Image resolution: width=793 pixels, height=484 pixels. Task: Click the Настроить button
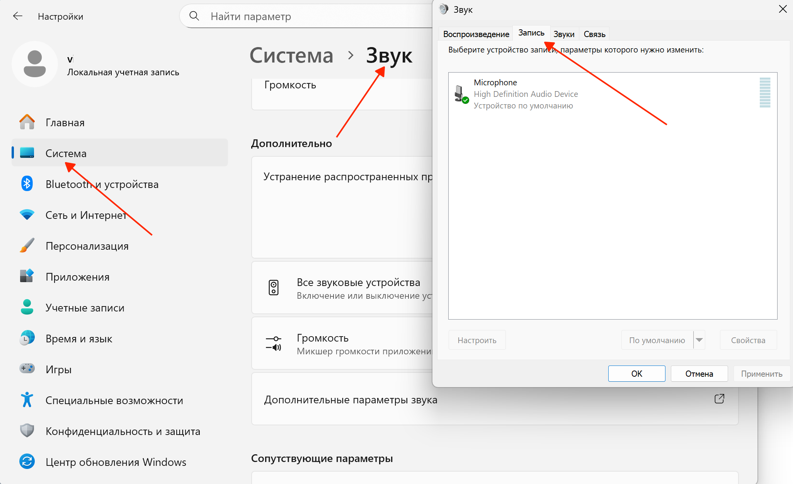(477, 340)
